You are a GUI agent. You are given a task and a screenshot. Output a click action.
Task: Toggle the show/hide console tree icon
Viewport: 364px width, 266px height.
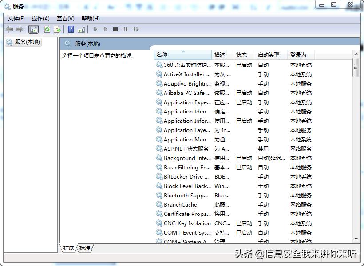click(33, 29)
